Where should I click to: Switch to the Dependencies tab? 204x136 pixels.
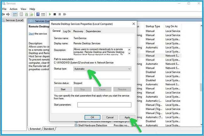93,31
